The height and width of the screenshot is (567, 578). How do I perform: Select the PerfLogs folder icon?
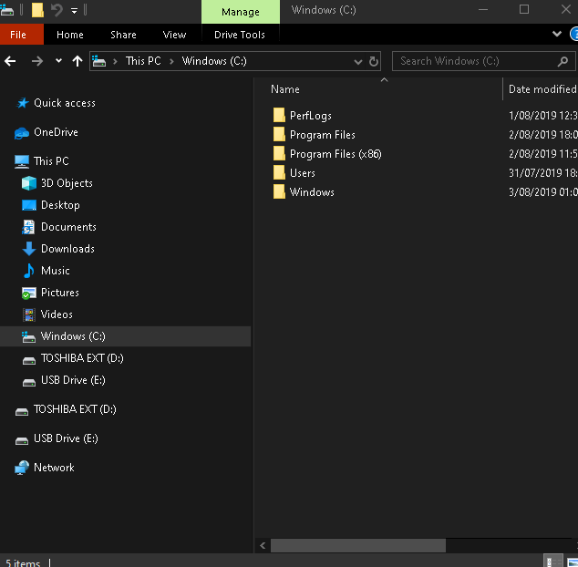coord(279,115)
